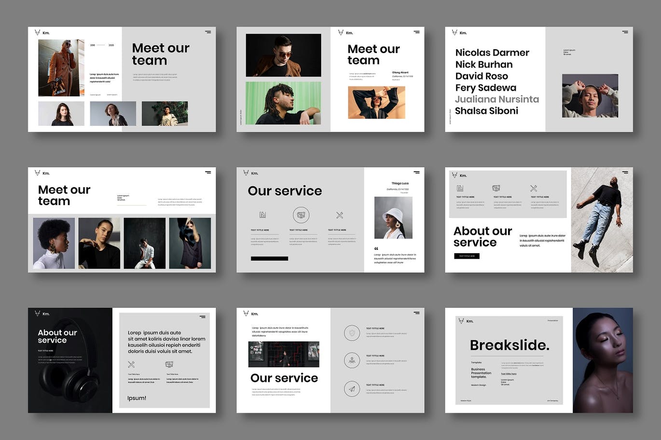Click the Breakslide heading text
This screenshot has height=440, width=661.
pos(509,345)
